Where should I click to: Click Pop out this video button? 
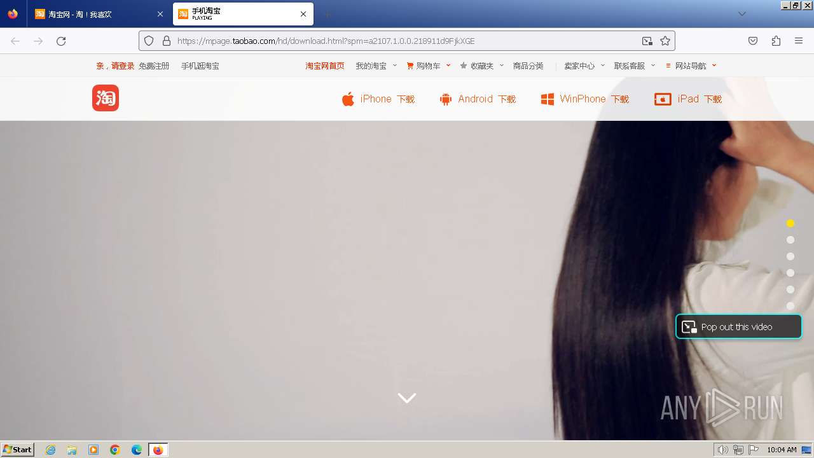coord(738,327)
